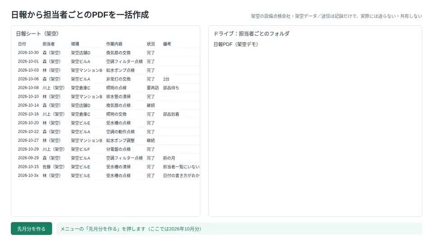
Task: Click the green instruction text about 先月分を作る
Action: click(131, 229)
